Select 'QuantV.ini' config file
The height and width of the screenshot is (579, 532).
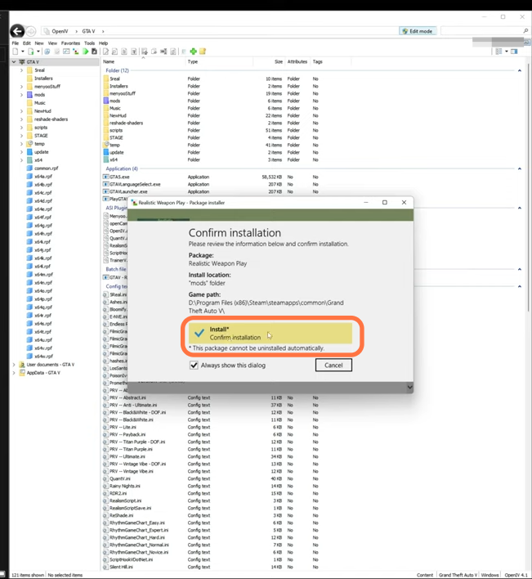(x=120, y=478)
